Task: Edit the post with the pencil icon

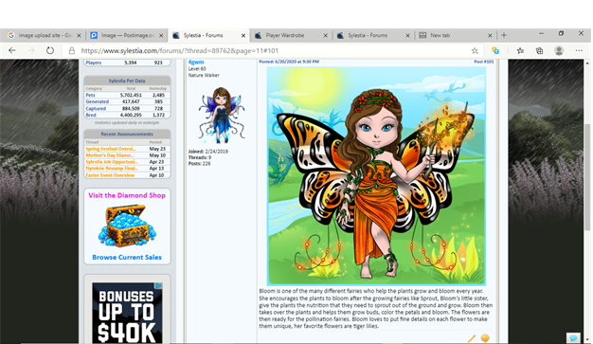Action: tap(471, 338)
